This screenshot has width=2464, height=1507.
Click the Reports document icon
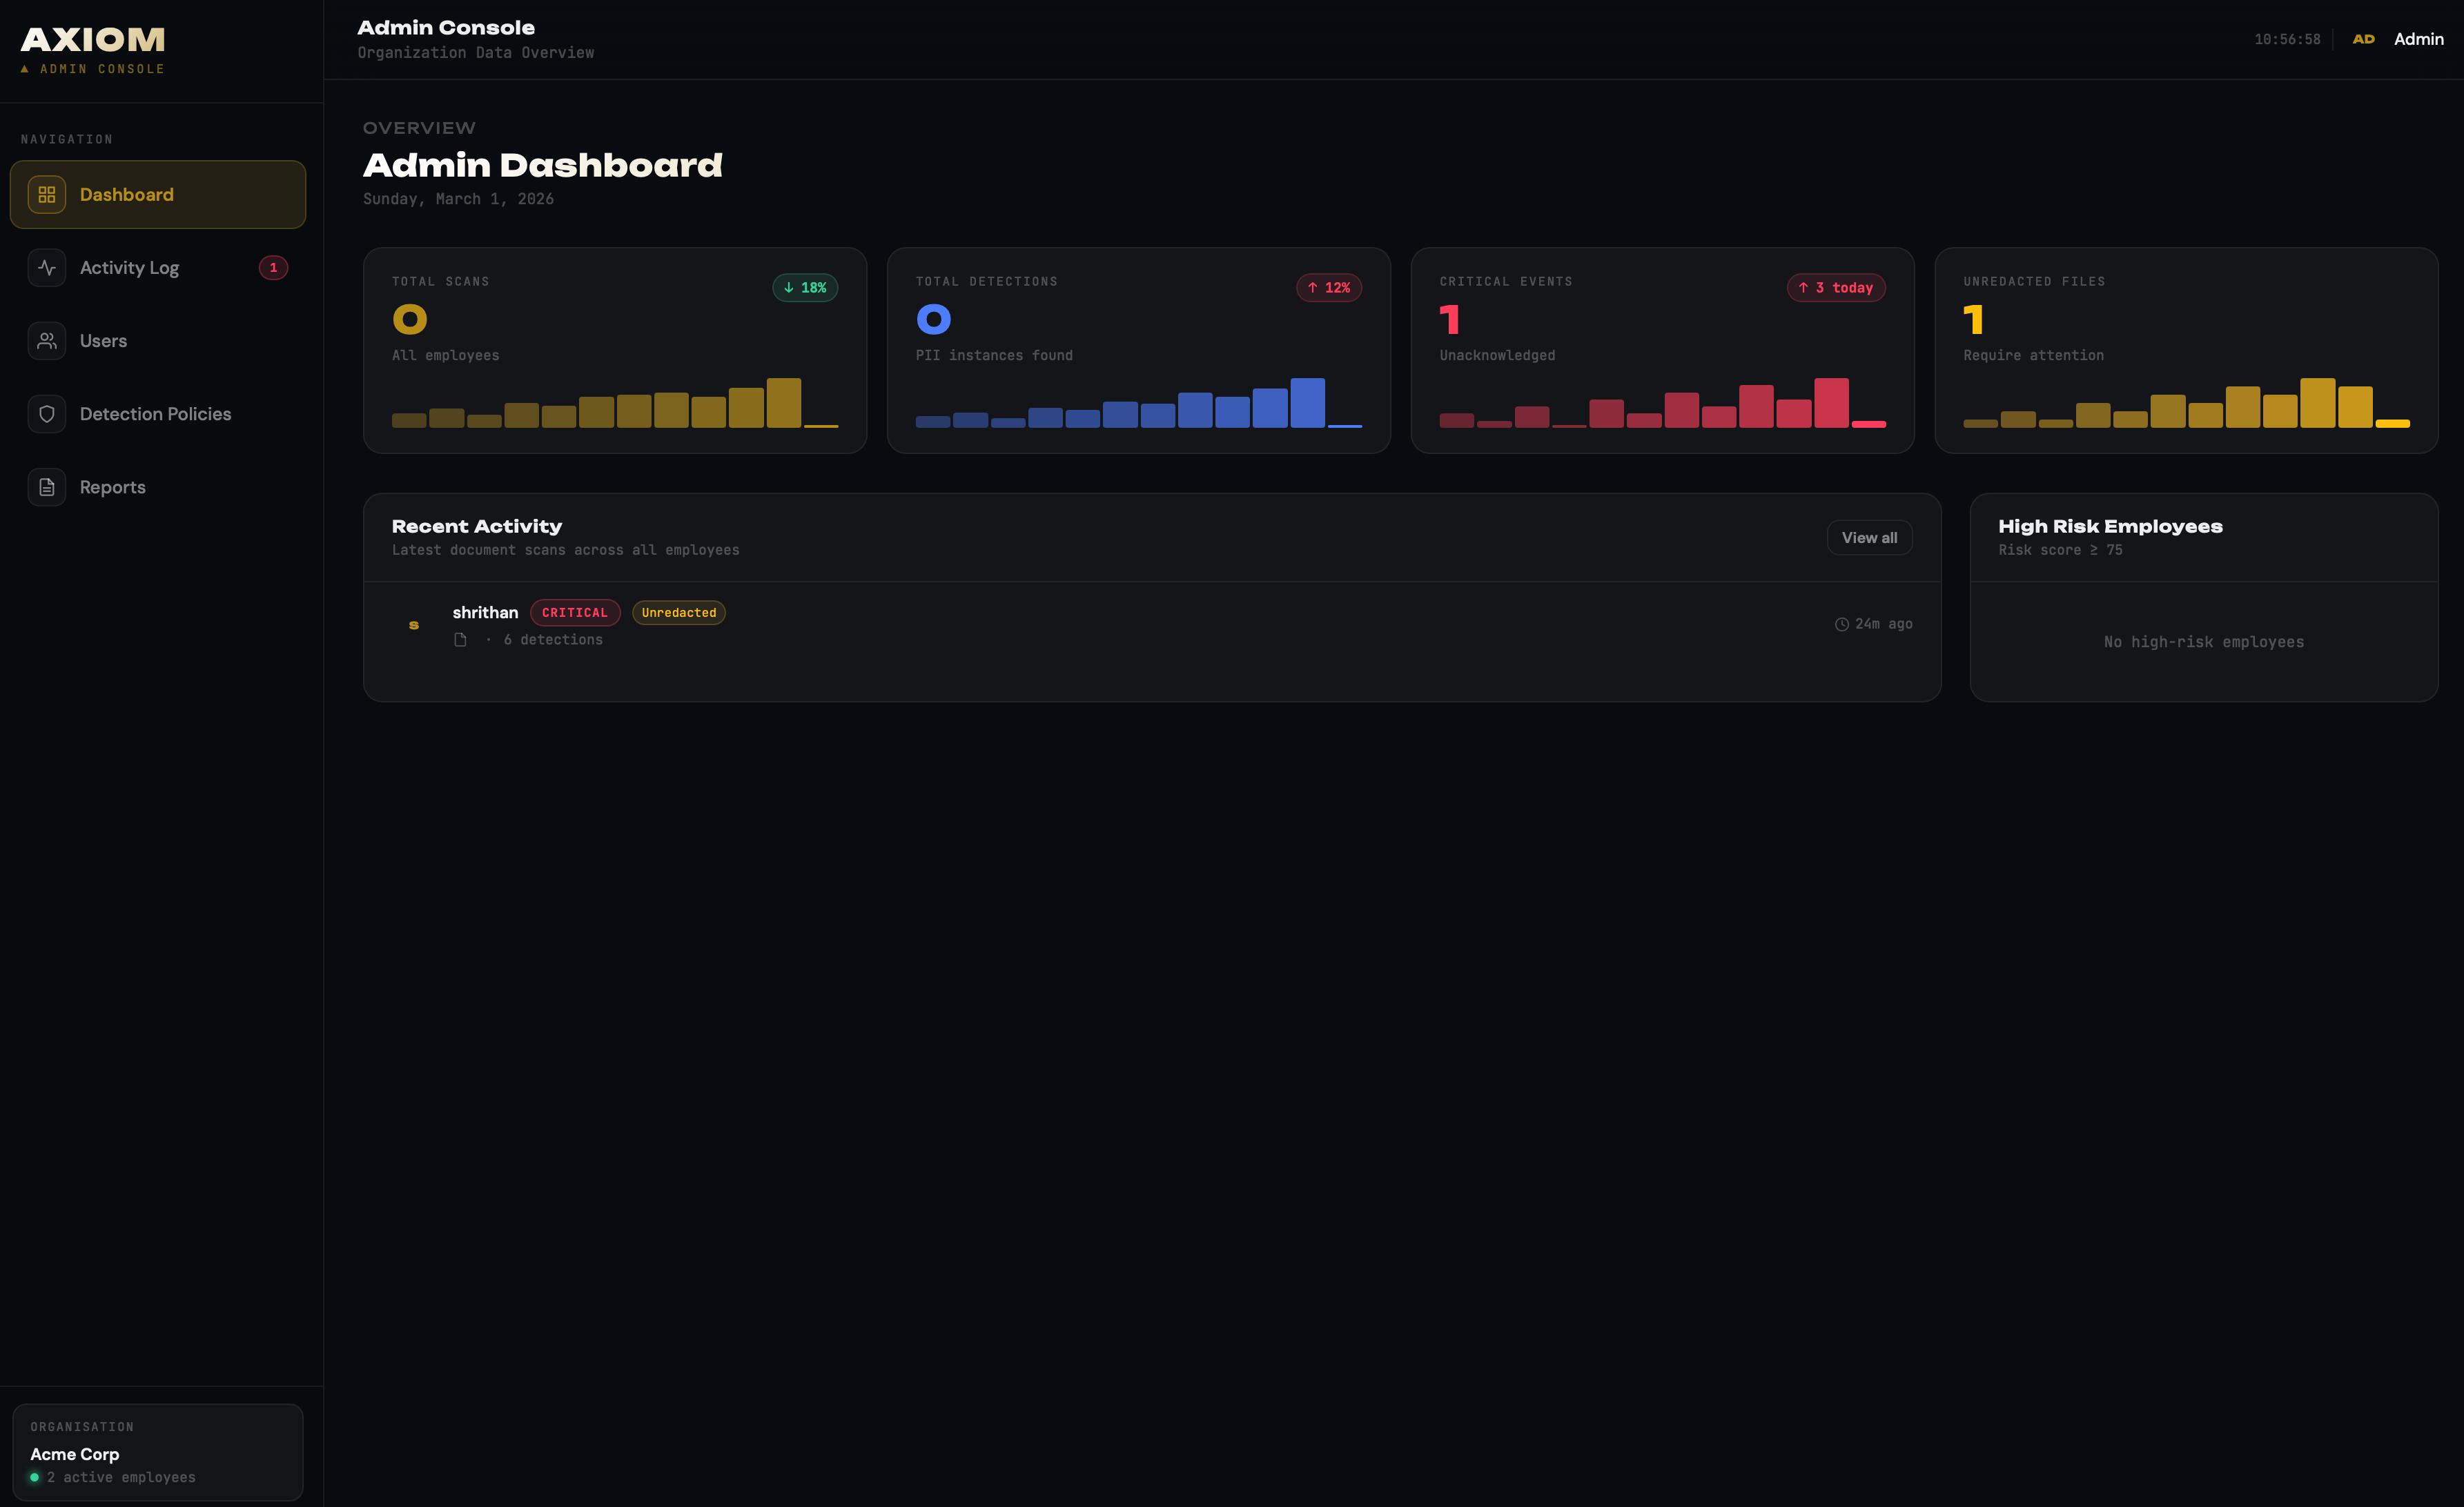(x=47, y=487)
